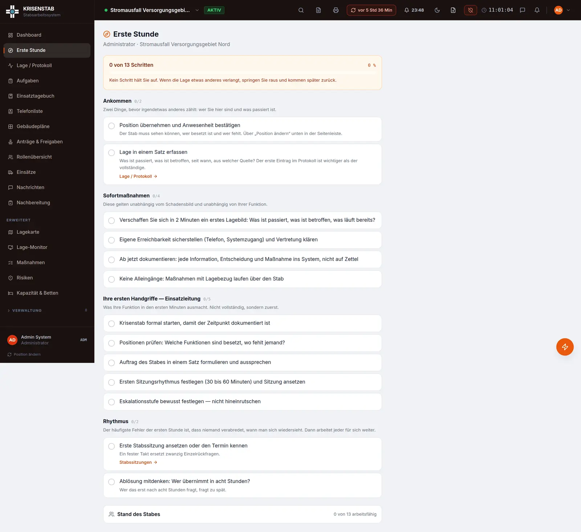Open Einsatztagebuch in the sidebar
581x532 pixels.
(47, 96)
